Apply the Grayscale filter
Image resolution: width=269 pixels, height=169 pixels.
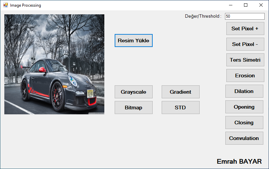click(133, 92)
